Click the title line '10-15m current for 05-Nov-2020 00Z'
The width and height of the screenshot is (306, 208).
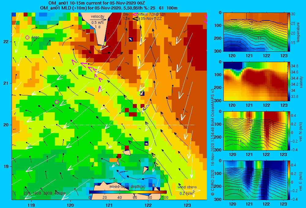pos(97,3)
